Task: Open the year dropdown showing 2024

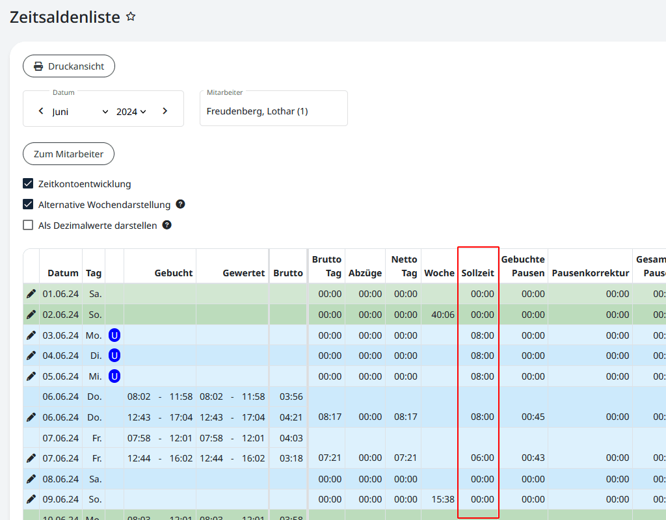Action: coord(131,112)
